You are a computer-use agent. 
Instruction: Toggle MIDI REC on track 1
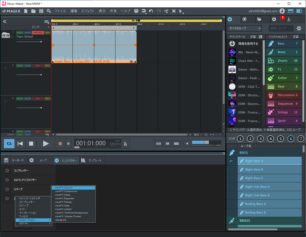pos(38,33)
